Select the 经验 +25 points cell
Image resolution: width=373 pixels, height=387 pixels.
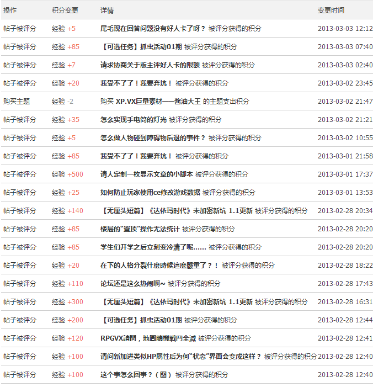click(66, 193)
